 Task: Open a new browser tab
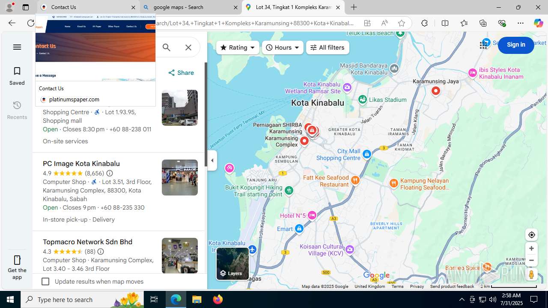[354, 7]
